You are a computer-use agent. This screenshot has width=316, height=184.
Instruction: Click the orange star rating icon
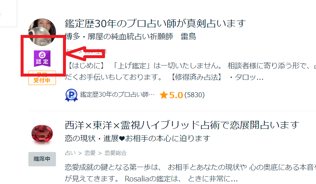click(164, 95)
